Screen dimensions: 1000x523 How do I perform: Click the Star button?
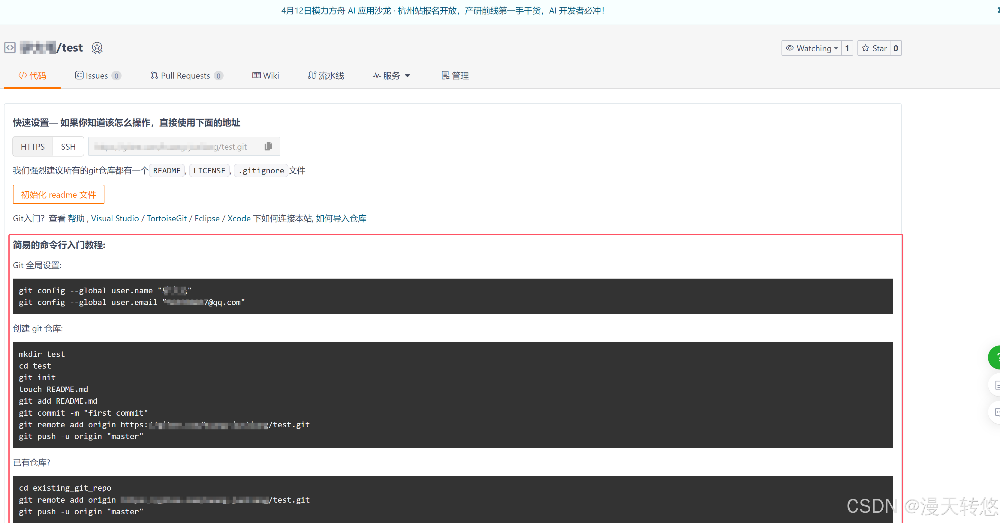point(874,48)
